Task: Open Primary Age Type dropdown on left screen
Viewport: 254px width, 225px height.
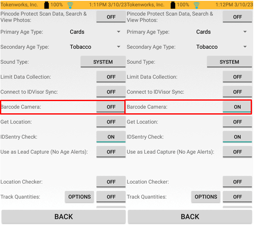Action: click(95, 32)
